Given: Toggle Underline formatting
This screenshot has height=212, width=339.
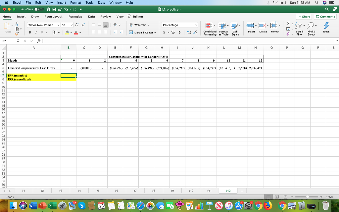Looking at the screenshot, I should coord(42,32).
